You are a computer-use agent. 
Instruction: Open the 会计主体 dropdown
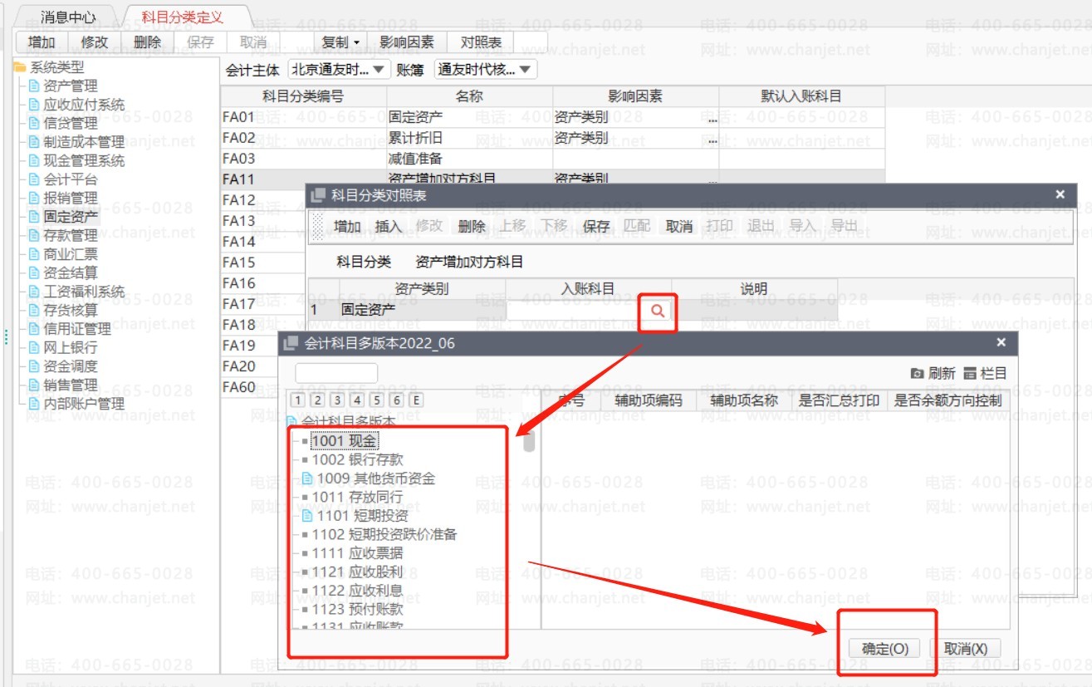coord(339,70)
